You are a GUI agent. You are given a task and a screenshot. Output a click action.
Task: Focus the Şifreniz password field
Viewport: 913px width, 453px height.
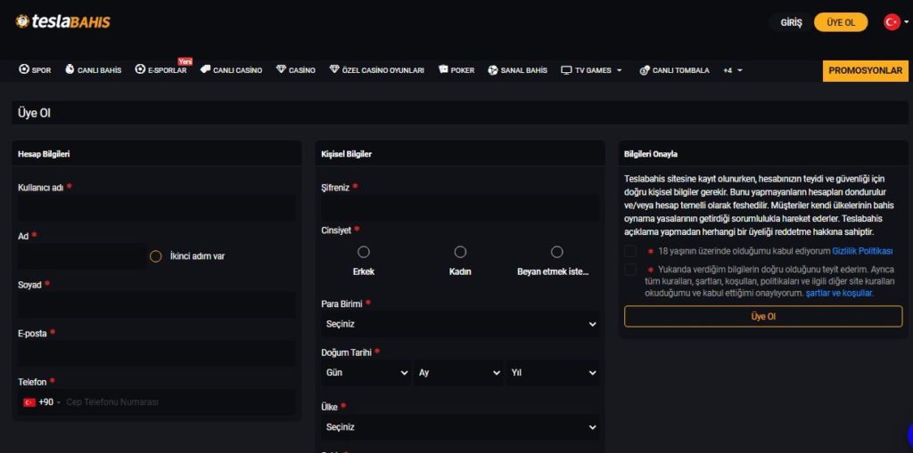click(460, 207)
